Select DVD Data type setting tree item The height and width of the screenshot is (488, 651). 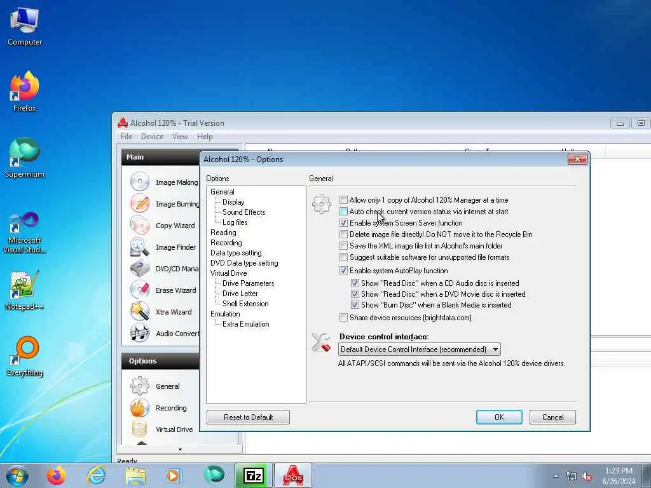[x=244, y=263]
